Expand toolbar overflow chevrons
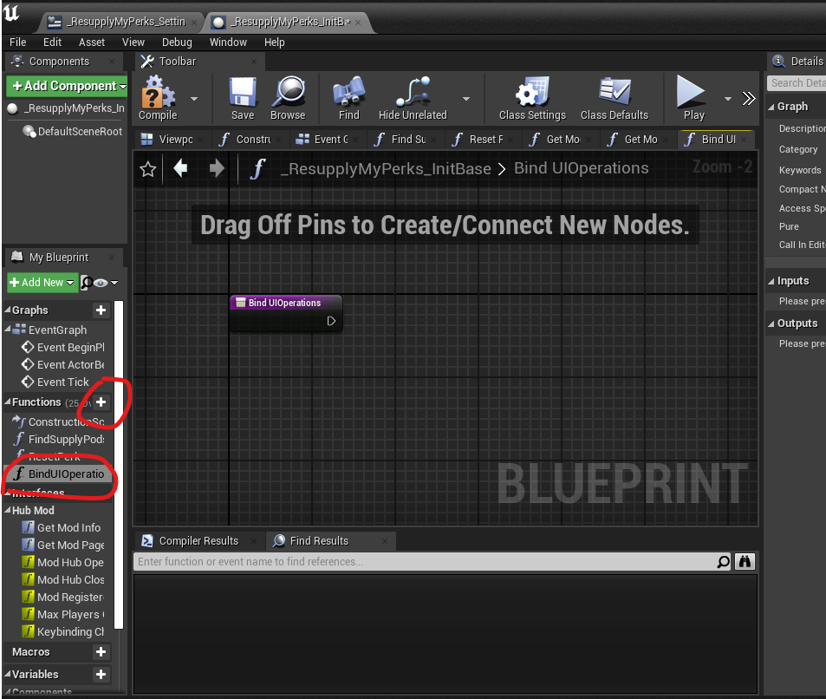 pos(749,99)
